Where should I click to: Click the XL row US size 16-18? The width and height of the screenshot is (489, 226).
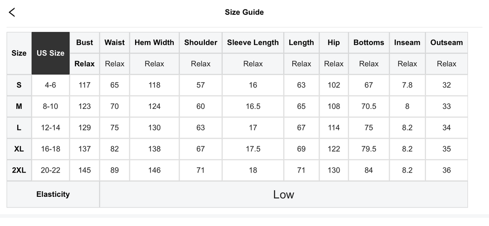[51, 149]
